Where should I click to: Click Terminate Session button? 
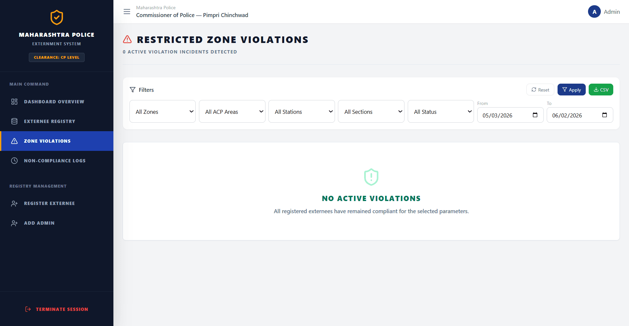(x=57, y=309)
